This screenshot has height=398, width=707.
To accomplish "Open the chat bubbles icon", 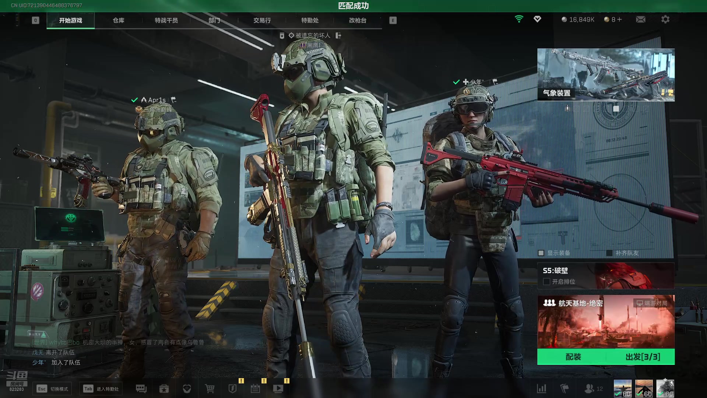I will click(x=141, y=388).
